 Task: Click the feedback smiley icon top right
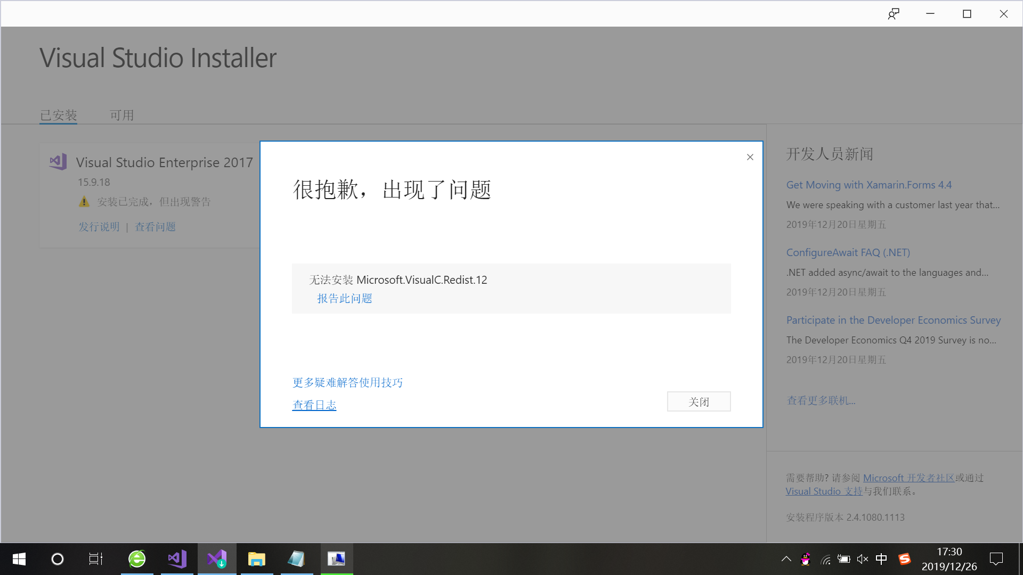(894, 13)
